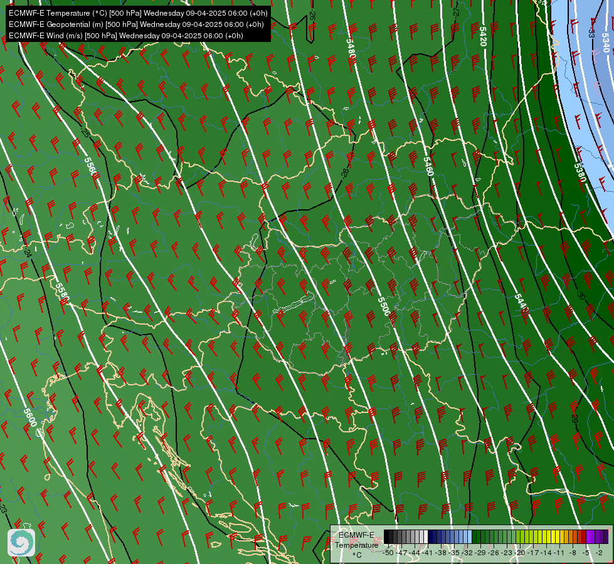The width and height of the screenshot is (614, 564).
Task: Click the -35 value in the legend
Action: point(454,553)
